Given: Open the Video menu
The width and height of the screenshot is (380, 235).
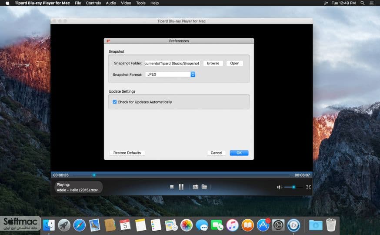Looking at the screenshot, I should pyautogui.click(x=126, y=3).
